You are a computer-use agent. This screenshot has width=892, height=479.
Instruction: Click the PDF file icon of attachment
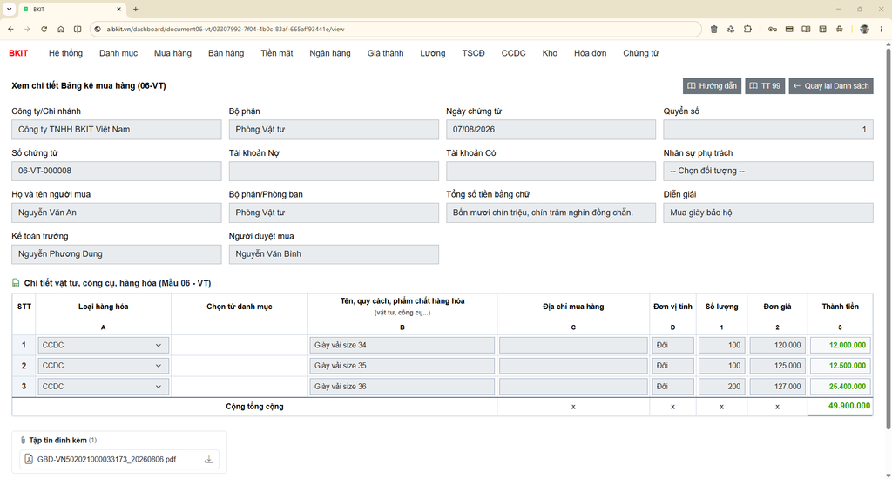(x=29, y=459)
